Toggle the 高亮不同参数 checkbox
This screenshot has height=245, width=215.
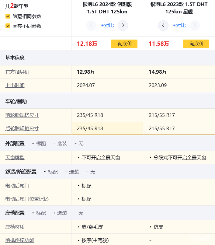(8, 26)
